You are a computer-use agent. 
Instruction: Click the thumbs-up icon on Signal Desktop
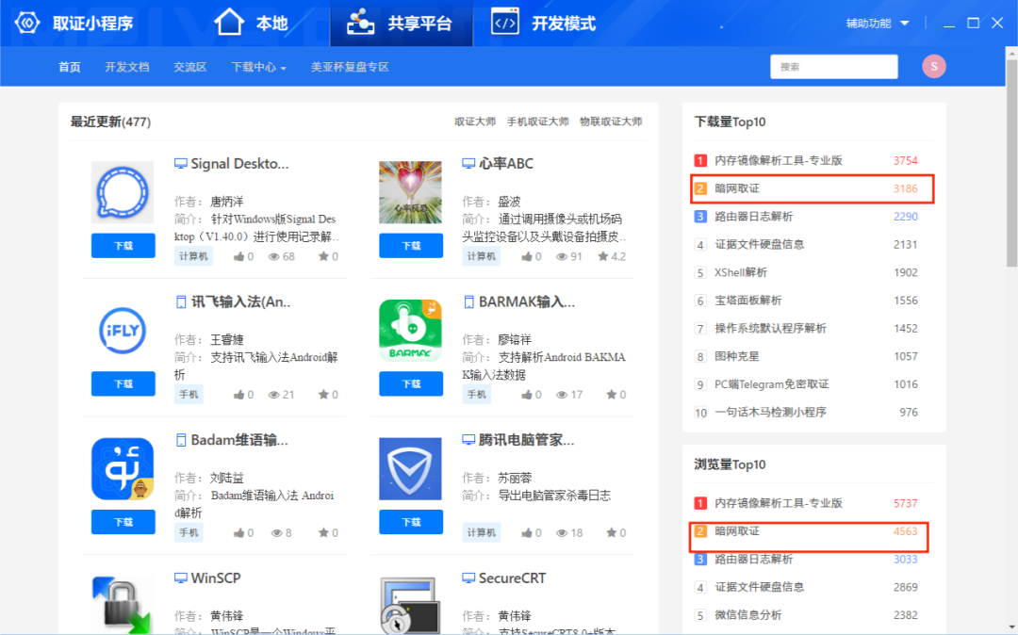click(x=238, y=256)
